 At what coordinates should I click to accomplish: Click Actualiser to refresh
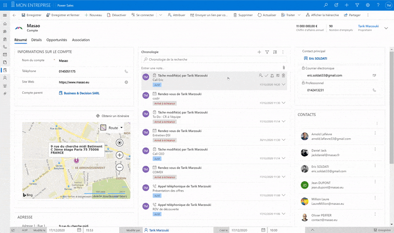267,15
